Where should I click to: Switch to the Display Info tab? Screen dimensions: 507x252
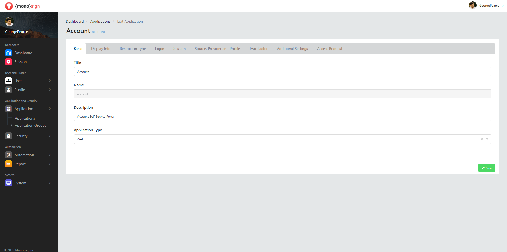(101, 49)
